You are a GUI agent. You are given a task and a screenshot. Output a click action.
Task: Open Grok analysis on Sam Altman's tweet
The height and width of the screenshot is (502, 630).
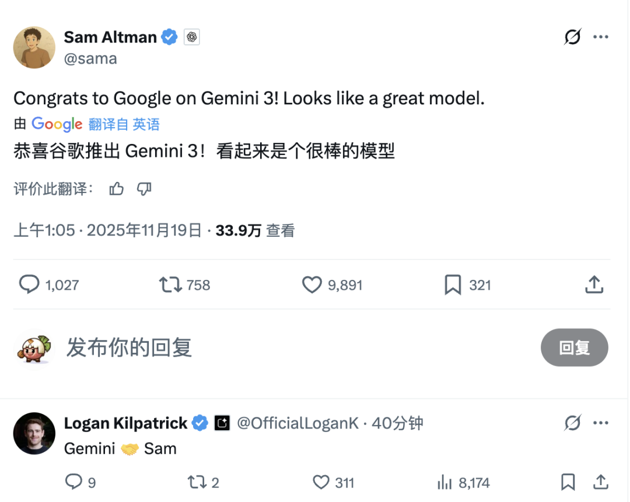(x=572, y=37)
